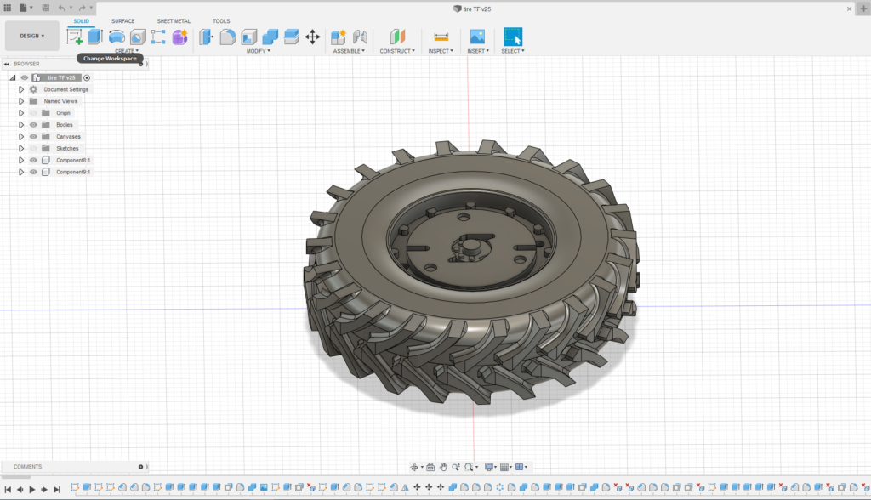
Task: Activate the Orbit navigation tool
Action: 414,467
